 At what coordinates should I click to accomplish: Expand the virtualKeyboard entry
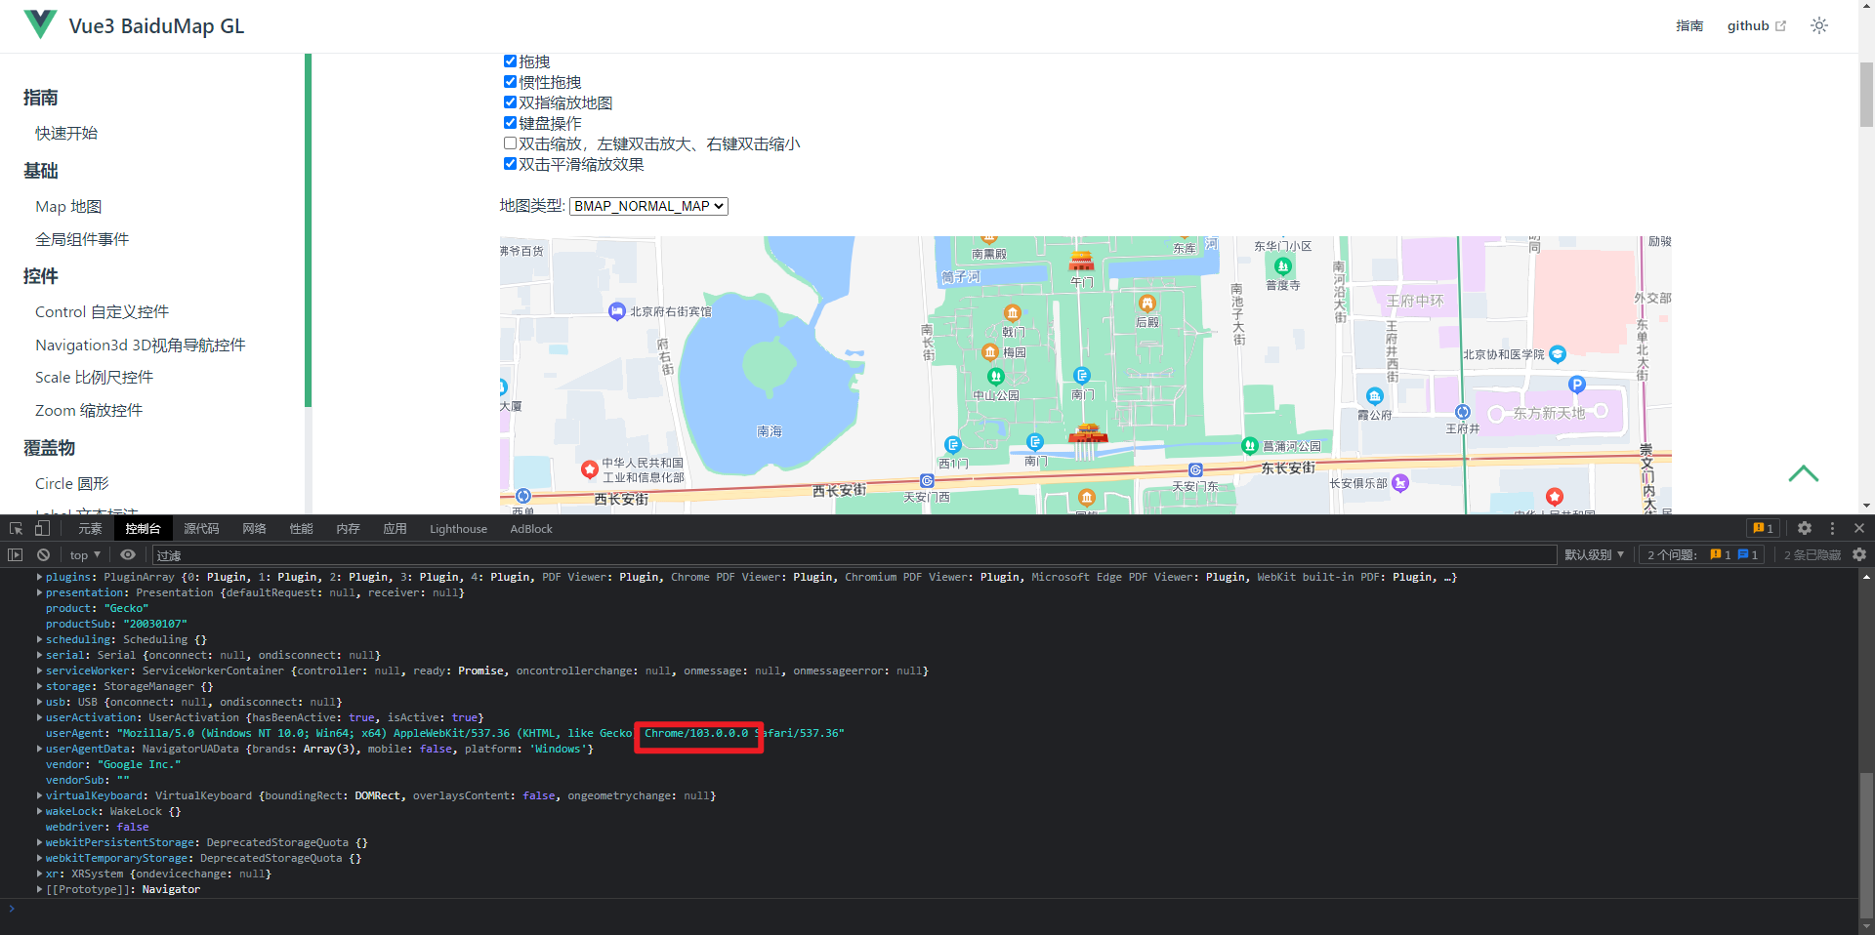tap(39, 795)
